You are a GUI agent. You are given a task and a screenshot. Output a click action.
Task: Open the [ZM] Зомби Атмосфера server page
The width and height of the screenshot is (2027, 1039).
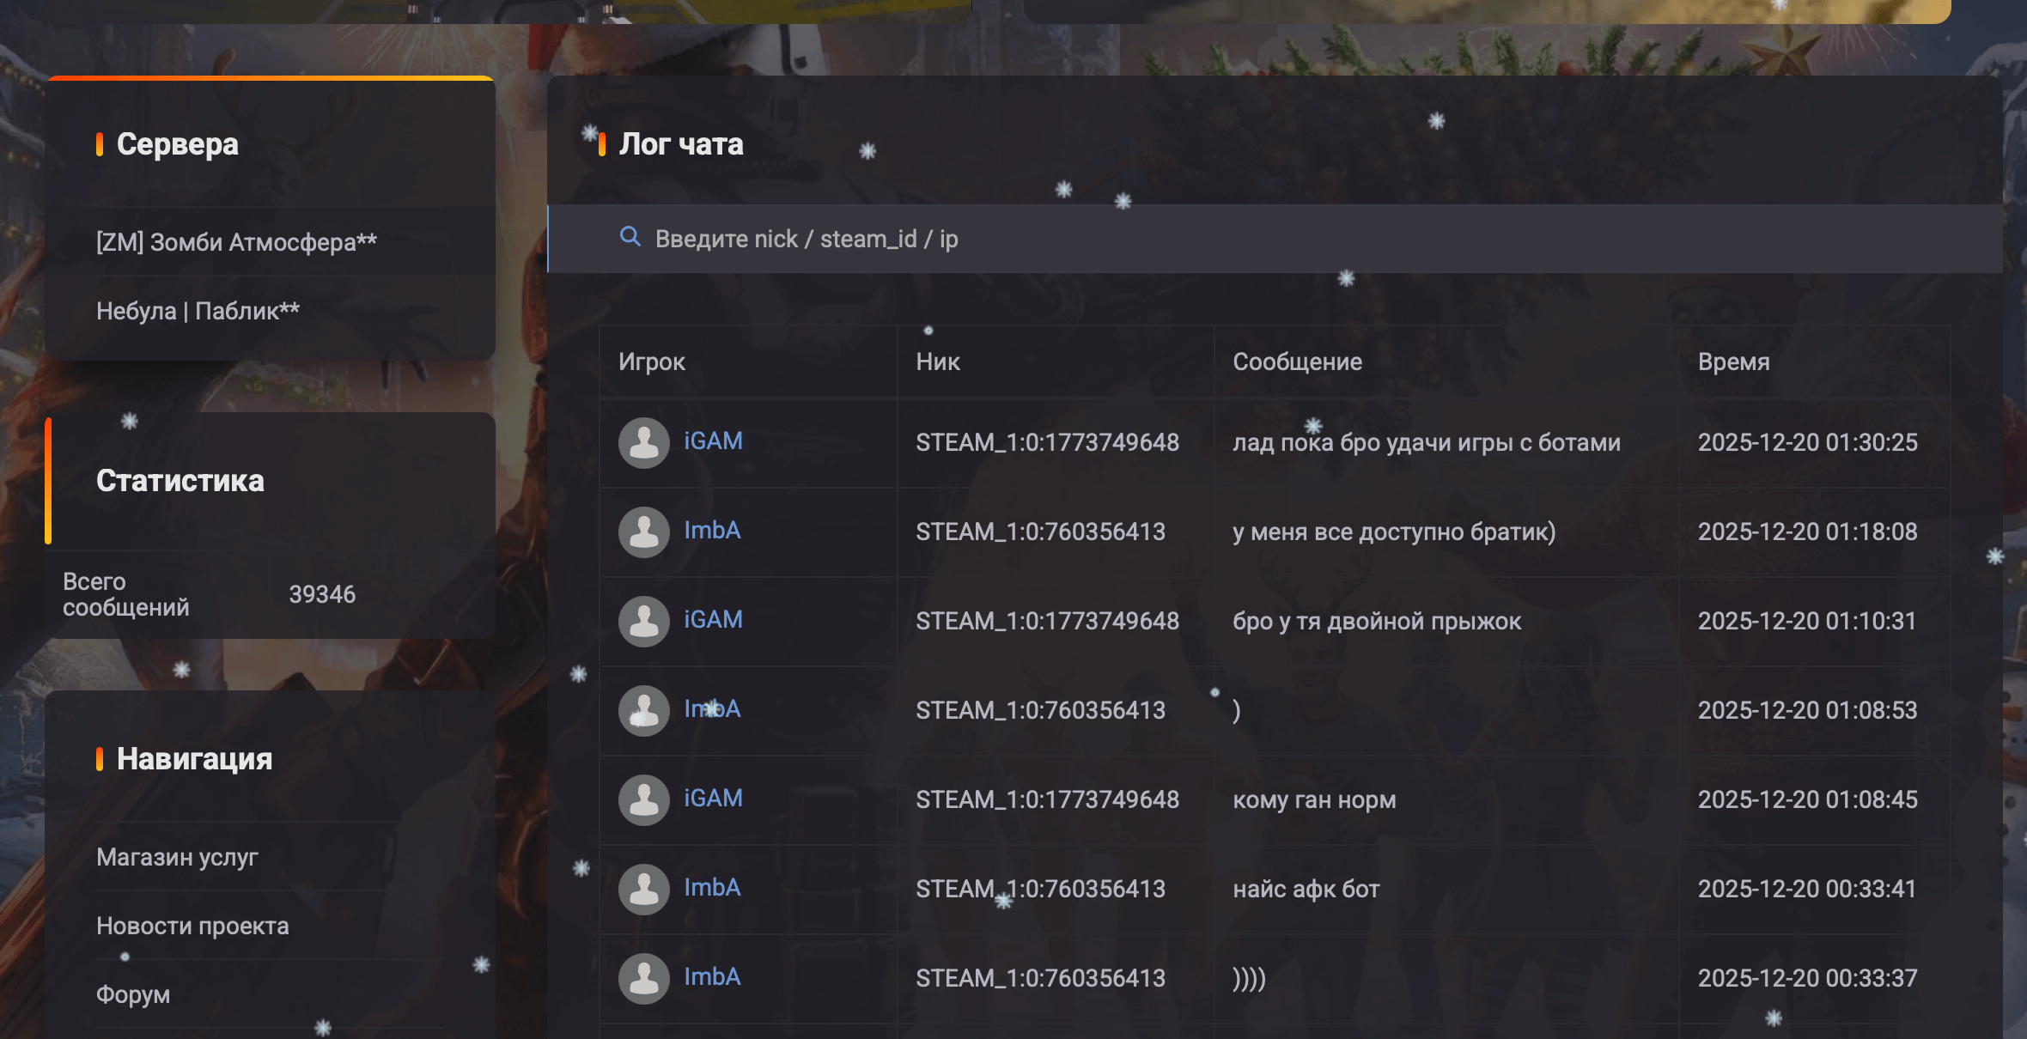point(236,242)
